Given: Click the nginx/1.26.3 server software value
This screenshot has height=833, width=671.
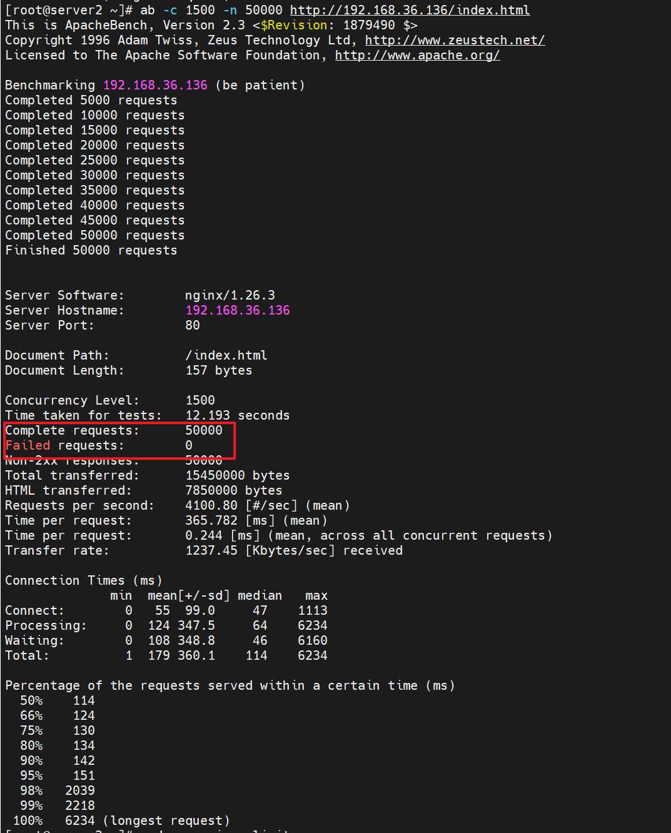Looking at the screenshot, I should pos(230,295).
